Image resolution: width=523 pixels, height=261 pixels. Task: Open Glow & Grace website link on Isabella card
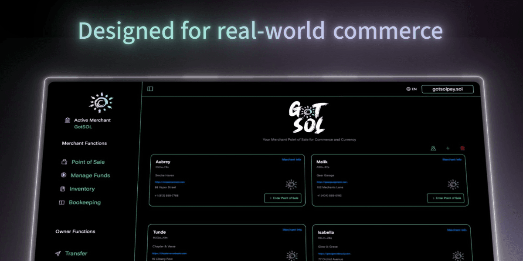tap(334, 253)
